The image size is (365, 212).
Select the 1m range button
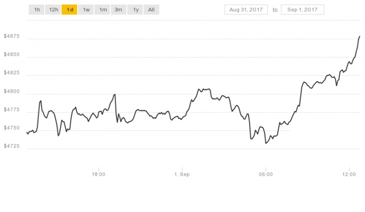click(x=102, y=10)
